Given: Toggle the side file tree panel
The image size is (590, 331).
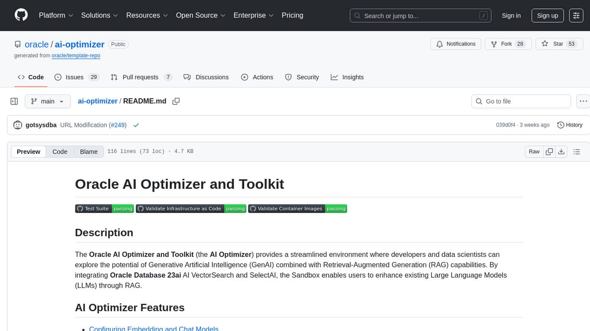Looking at the screenshot, I should pyautogui.click(x=14, y=101).
